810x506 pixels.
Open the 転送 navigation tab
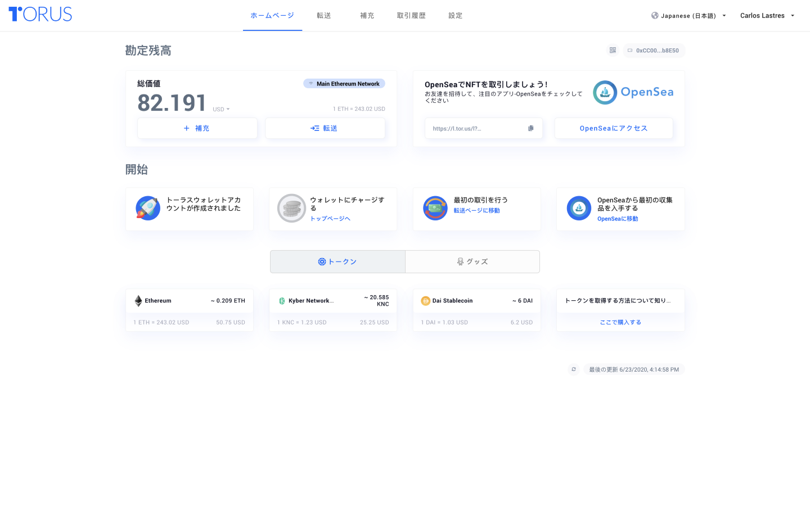324,16
